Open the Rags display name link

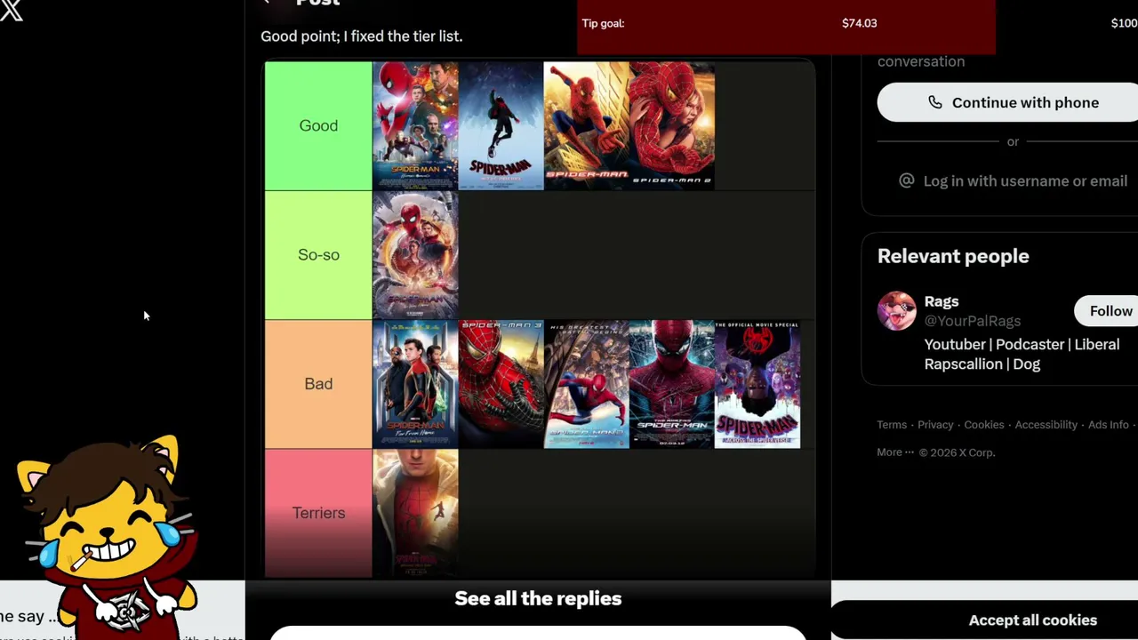pos(941,301)
